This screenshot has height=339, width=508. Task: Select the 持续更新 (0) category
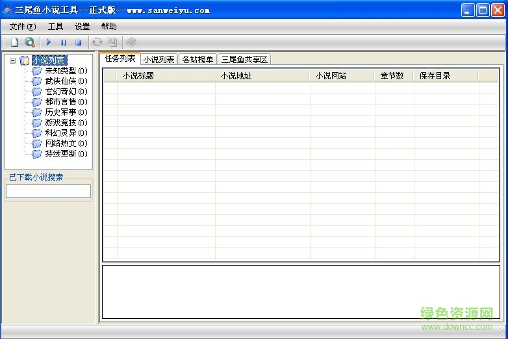tap(66, 153)
